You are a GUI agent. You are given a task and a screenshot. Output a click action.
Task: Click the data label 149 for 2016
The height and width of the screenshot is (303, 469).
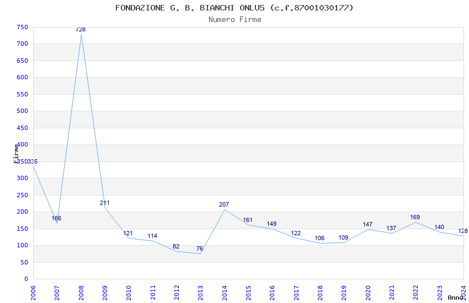click(x=271, y=224)
